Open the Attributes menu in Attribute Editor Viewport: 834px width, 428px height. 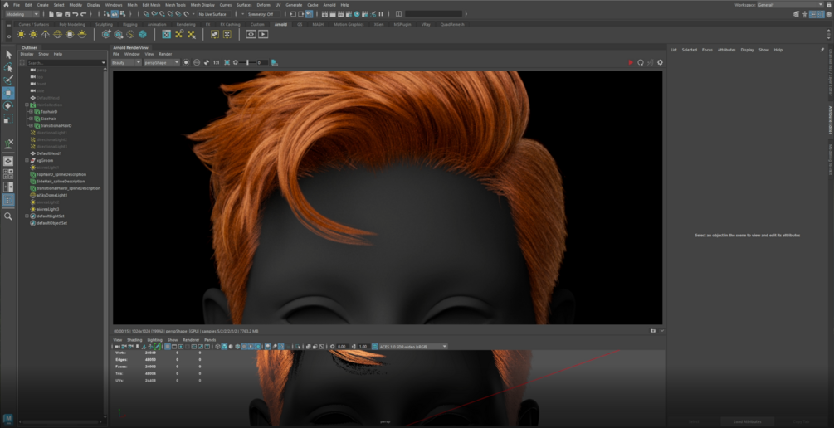tap(727, 50)
